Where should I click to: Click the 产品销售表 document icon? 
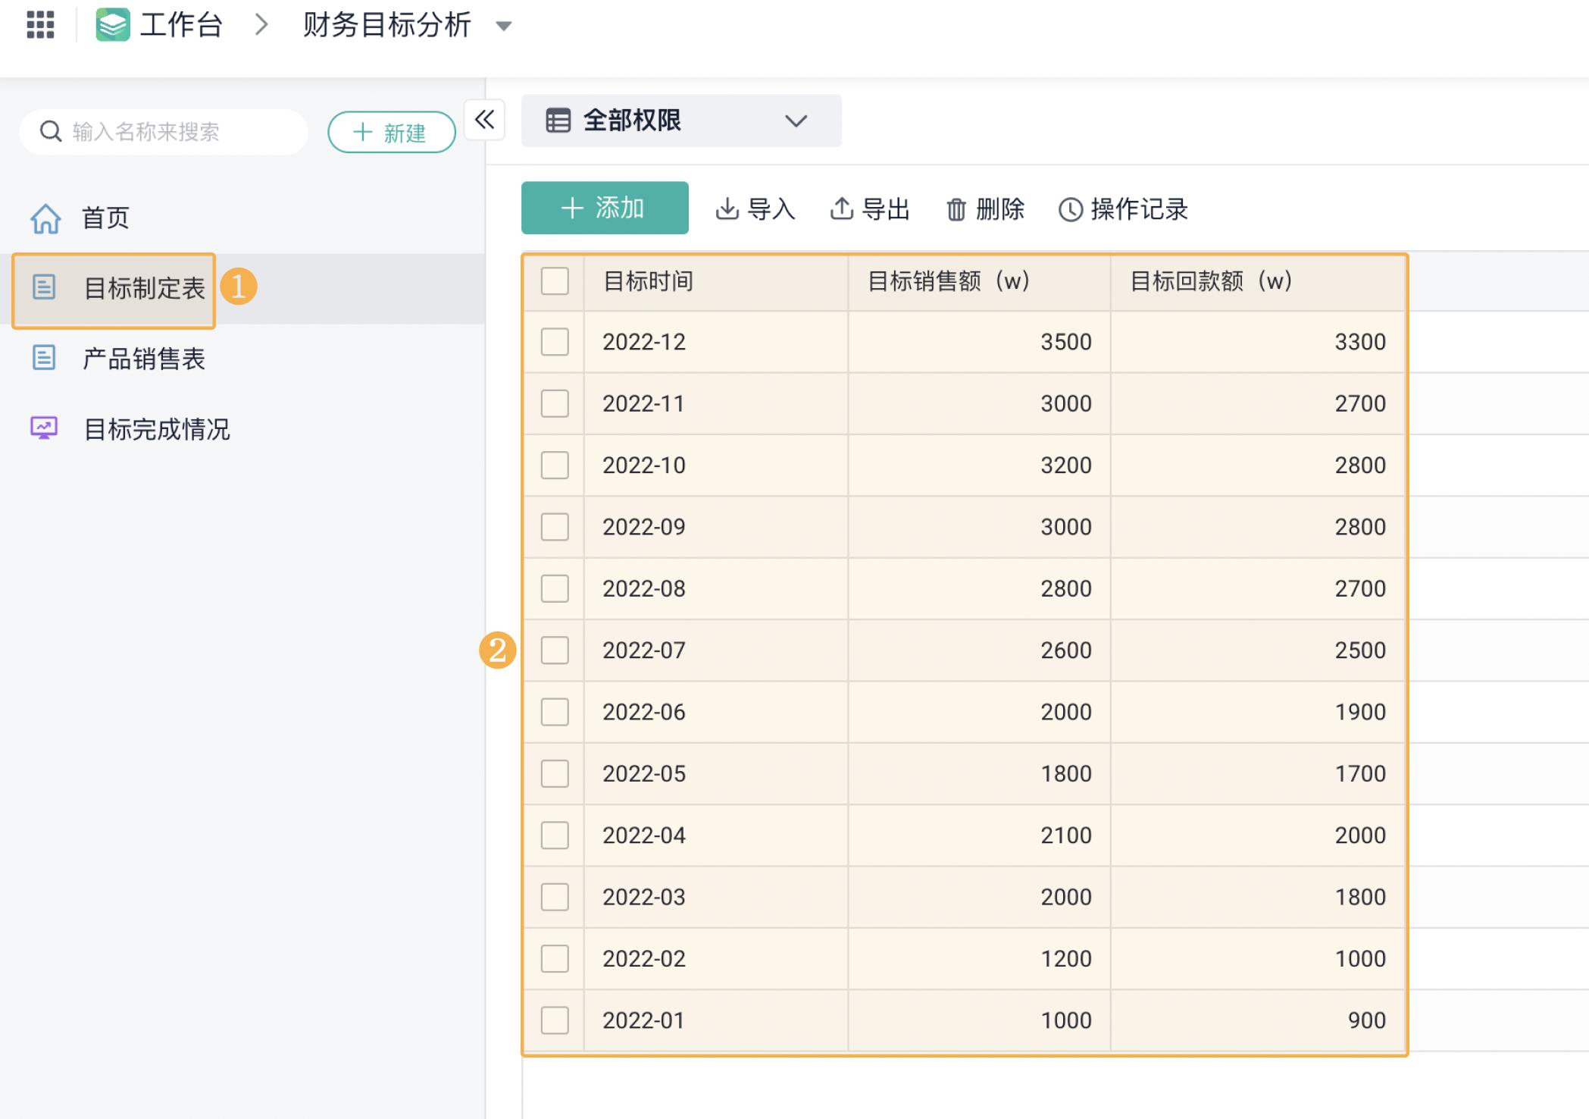click(x=45, y=359)
